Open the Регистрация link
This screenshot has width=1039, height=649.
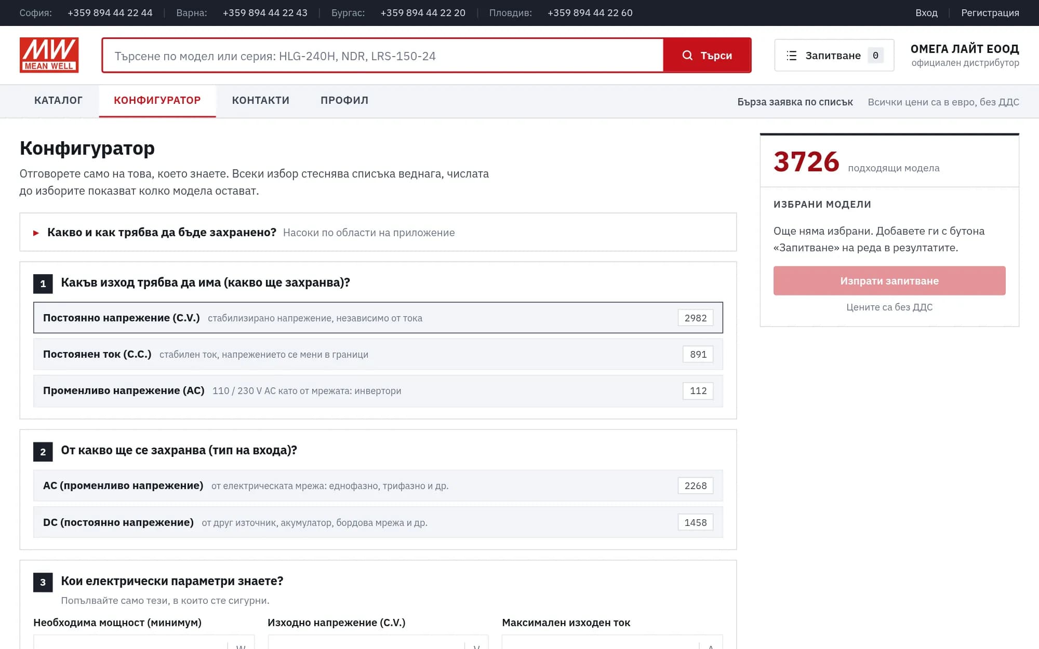[x=990, y=13]
